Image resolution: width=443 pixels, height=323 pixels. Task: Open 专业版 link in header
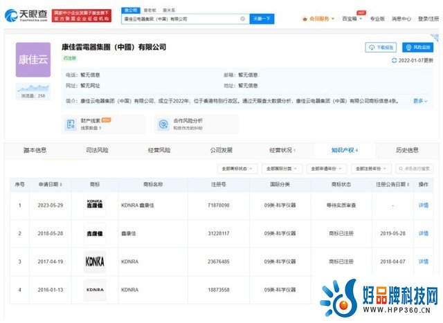[x=377, y=19]
